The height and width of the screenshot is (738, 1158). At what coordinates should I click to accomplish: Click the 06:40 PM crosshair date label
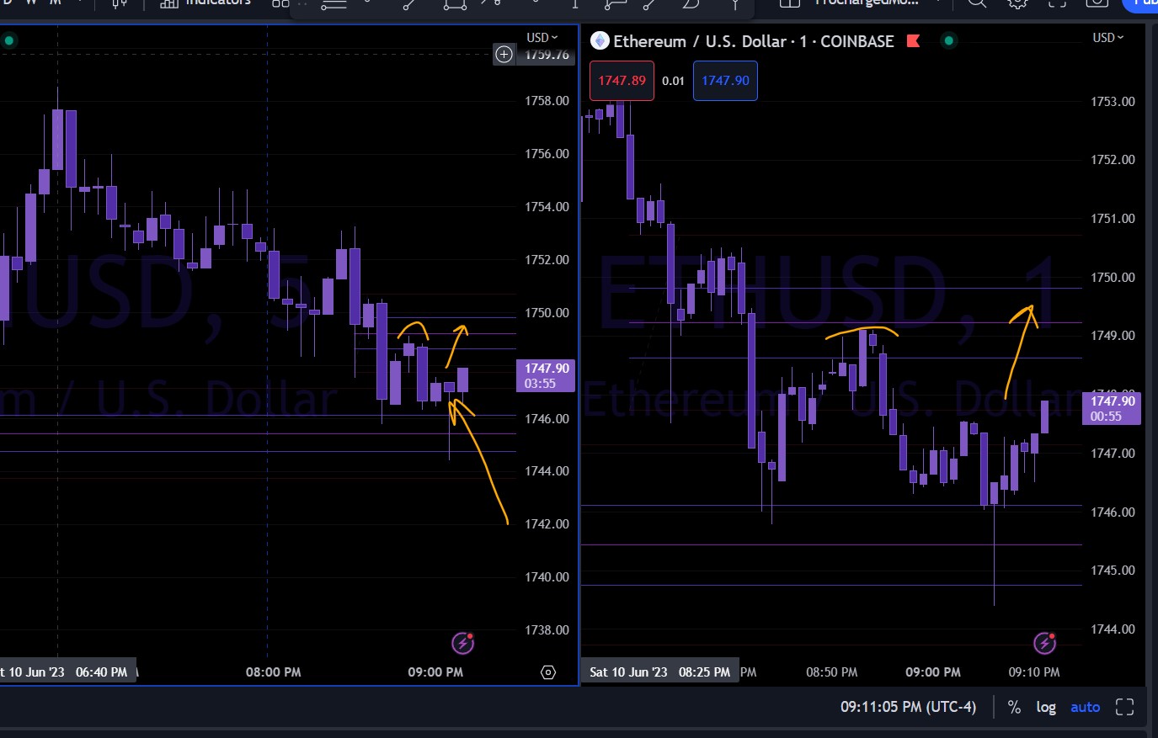pos(68,672)
